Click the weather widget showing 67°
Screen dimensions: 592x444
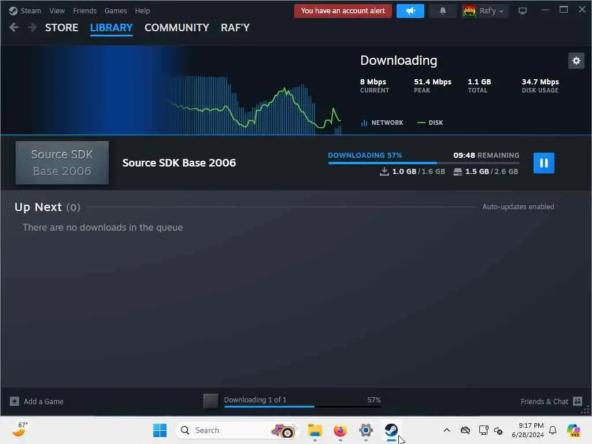20,430
